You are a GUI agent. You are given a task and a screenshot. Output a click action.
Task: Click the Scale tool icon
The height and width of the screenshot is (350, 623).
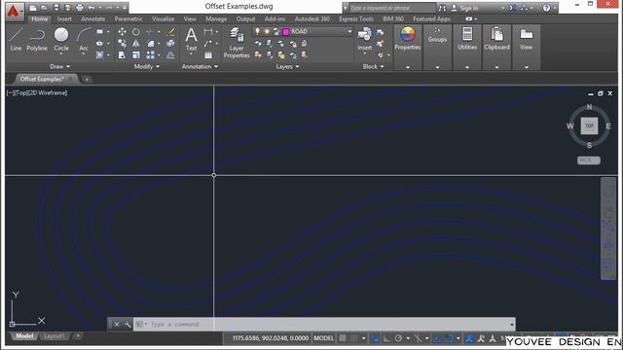(x=136, y=55)
